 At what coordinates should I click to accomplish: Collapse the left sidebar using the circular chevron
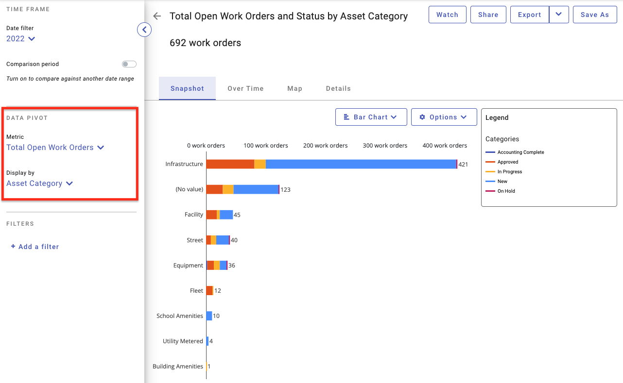[144, 29]
